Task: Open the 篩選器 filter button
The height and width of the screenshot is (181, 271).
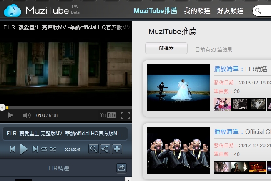Action: (x=166, y=48)
